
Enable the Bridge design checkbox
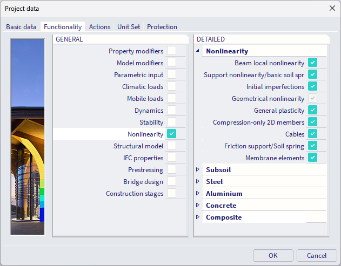coord(171,181)
